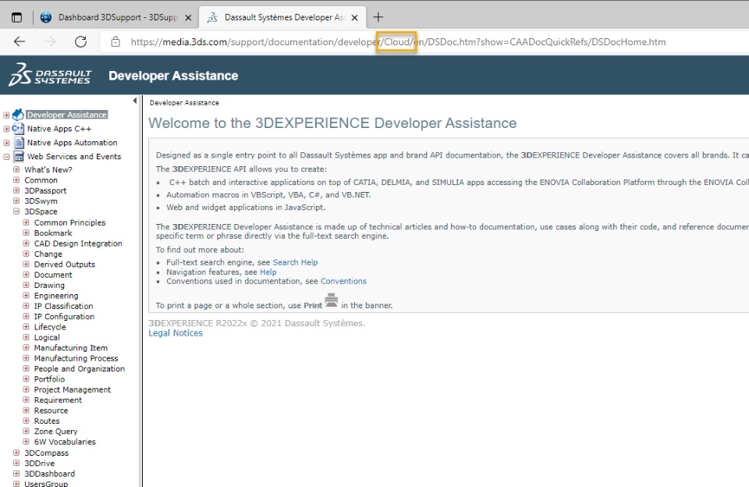Image resolution: width=749 pixels, height=487 pixels.
Task: Reload the page with the refresh icon
Action: pos(80,41)
